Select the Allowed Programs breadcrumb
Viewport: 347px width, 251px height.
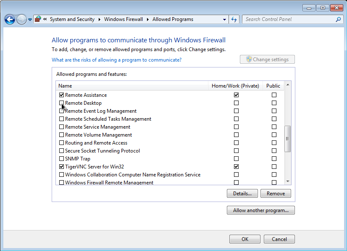coord(173,19)
